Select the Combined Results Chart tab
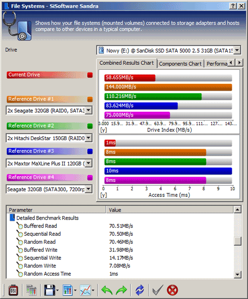The image size is (248, 299). point(127,63)
